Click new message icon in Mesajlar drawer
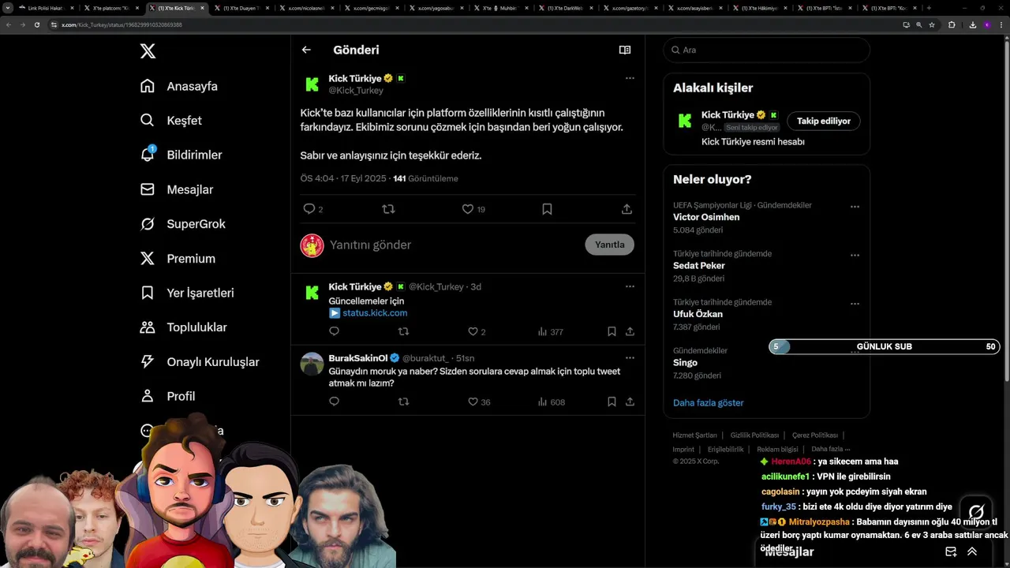 [x=951, y=551]
